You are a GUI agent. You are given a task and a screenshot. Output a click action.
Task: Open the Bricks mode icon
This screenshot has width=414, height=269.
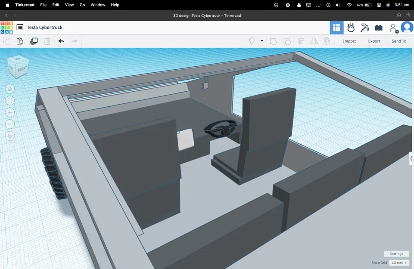click(x=379, y=28)
